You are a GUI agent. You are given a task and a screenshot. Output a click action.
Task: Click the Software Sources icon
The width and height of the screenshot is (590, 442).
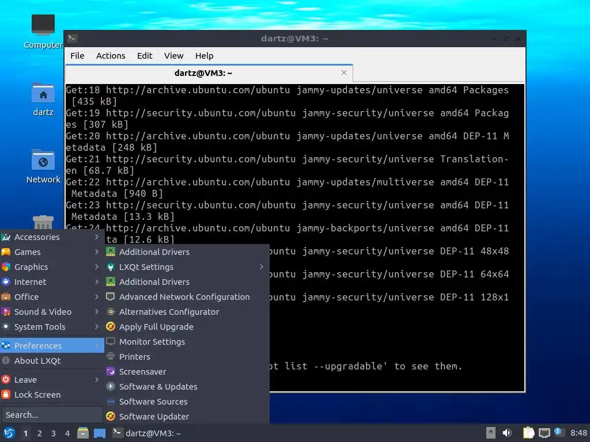pyautogui.click(x=110, y=401)
